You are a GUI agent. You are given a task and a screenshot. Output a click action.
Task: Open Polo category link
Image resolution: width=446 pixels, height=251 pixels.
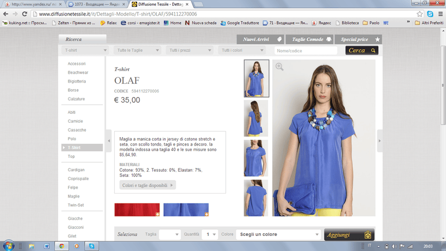point(72,138)
